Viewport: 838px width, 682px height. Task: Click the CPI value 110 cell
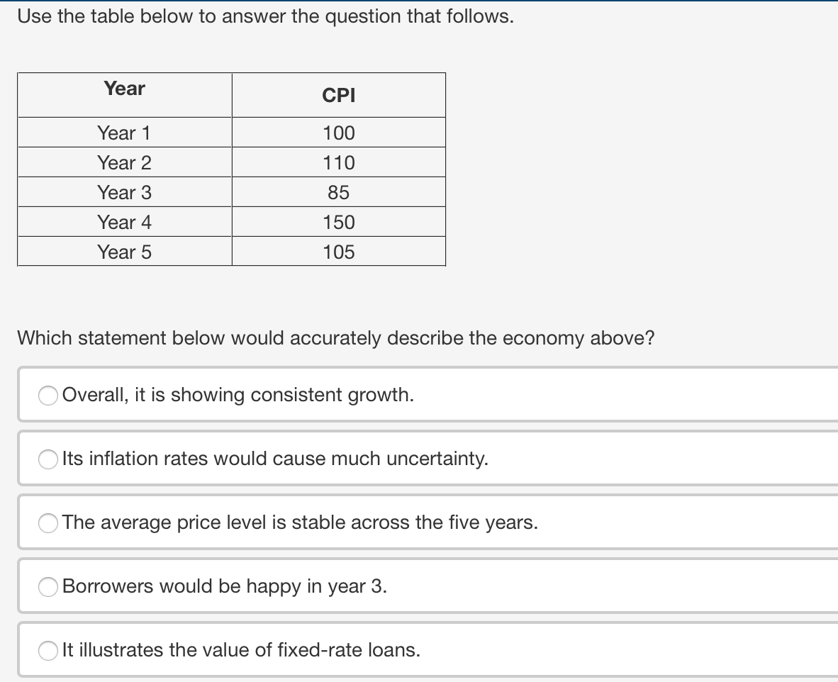click(x=339, y=162)
